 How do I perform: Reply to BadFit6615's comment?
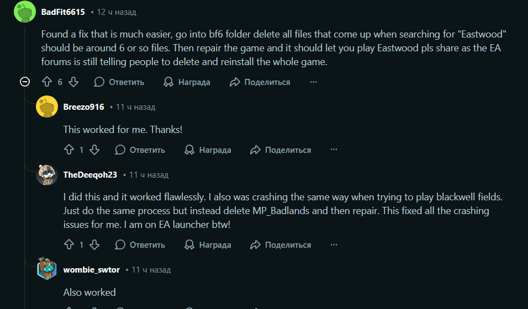[119, 82]
